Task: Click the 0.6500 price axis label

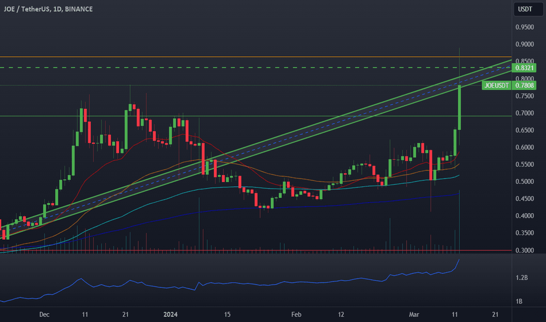Action: coord(524,130)
